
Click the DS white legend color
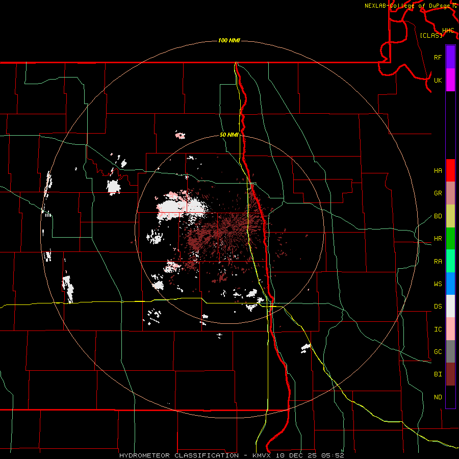(x=450, y=306)
